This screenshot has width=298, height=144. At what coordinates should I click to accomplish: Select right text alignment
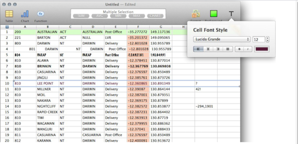[x=218, y=49]
